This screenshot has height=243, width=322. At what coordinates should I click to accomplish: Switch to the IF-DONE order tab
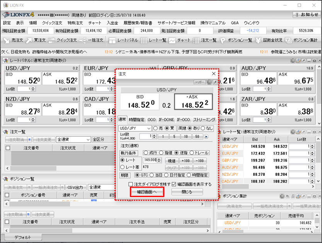click(x=166, y=120)
